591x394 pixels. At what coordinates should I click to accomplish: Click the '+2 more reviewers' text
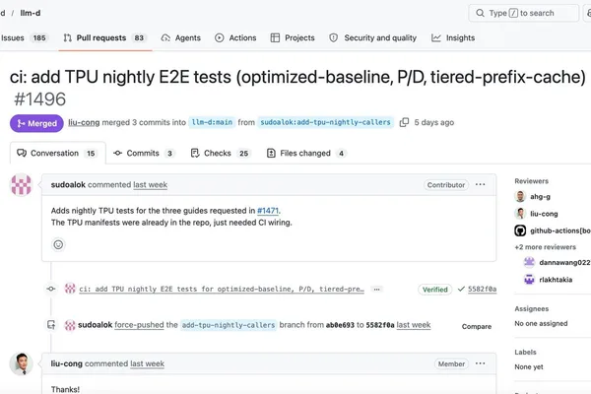tap(545, 247)
